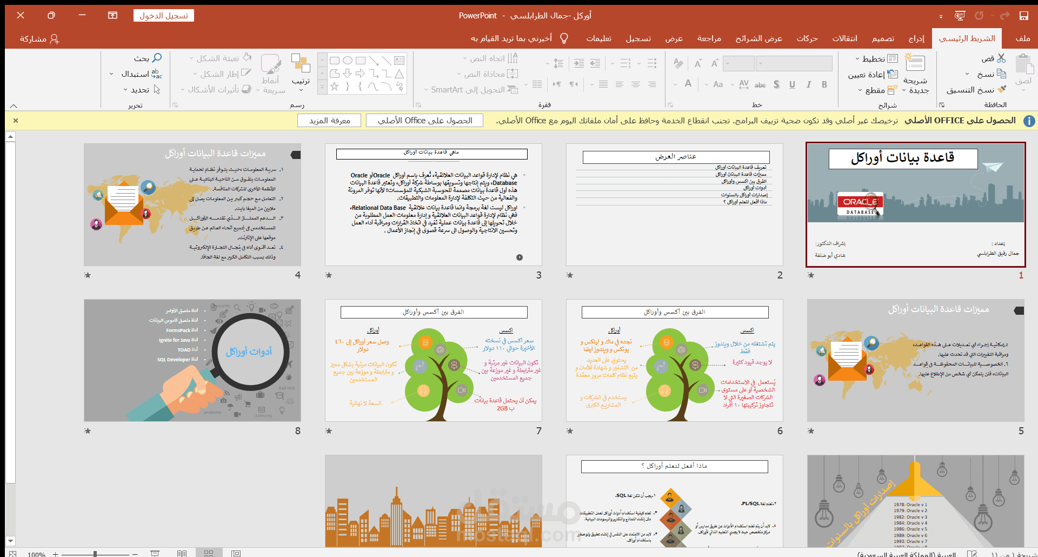The image size is (1038, 557).
Task: Click the Reset slide (إعادة تعيين) icon
Action: tap(893, 74)
